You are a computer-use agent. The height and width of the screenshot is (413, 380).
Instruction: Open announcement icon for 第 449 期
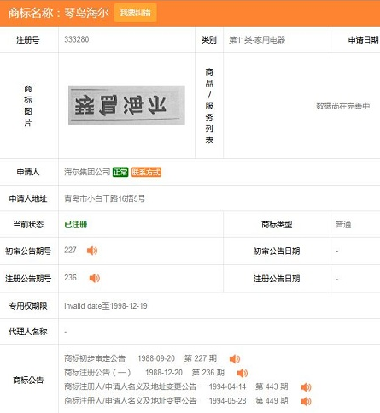(306, 401)
